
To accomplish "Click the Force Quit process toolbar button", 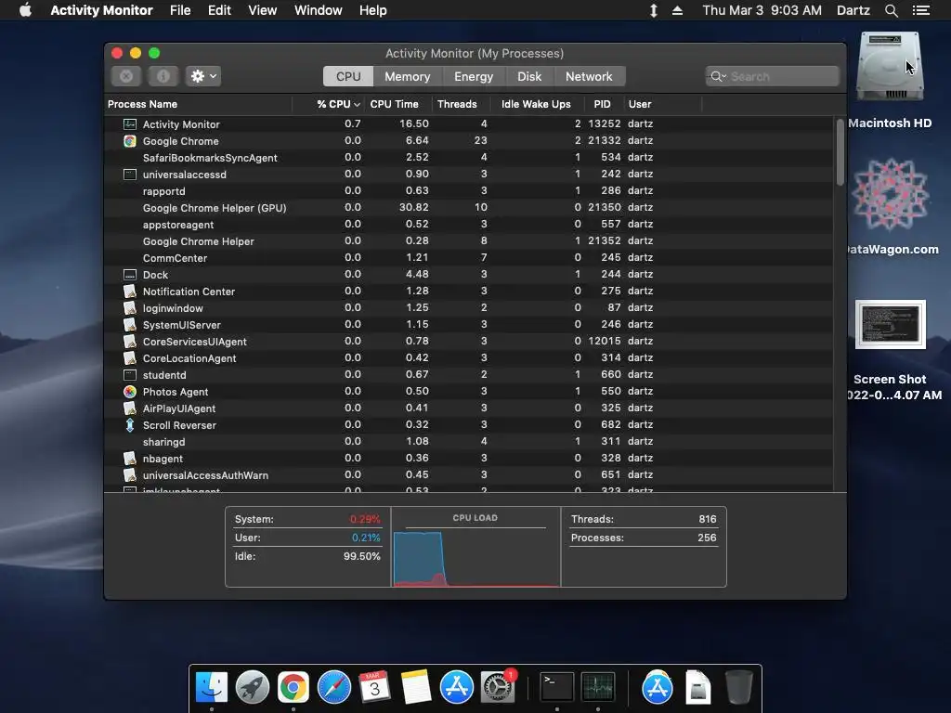I will coord(126,76).
